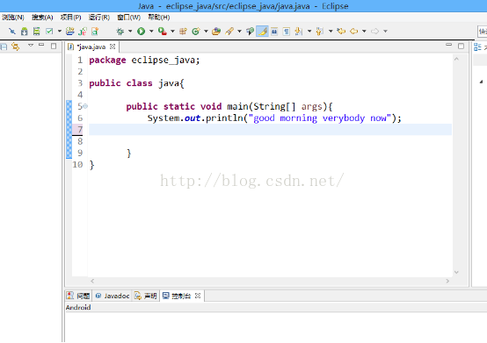Collapse the main method fold marker at line 5
This screenshot has width=487, height=343.
click(x=85, y=106)
